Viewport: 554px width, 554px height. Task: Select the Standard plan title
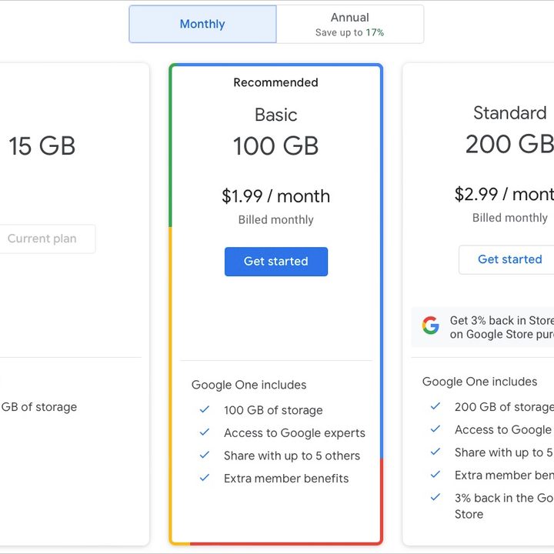tap(510, 113)
